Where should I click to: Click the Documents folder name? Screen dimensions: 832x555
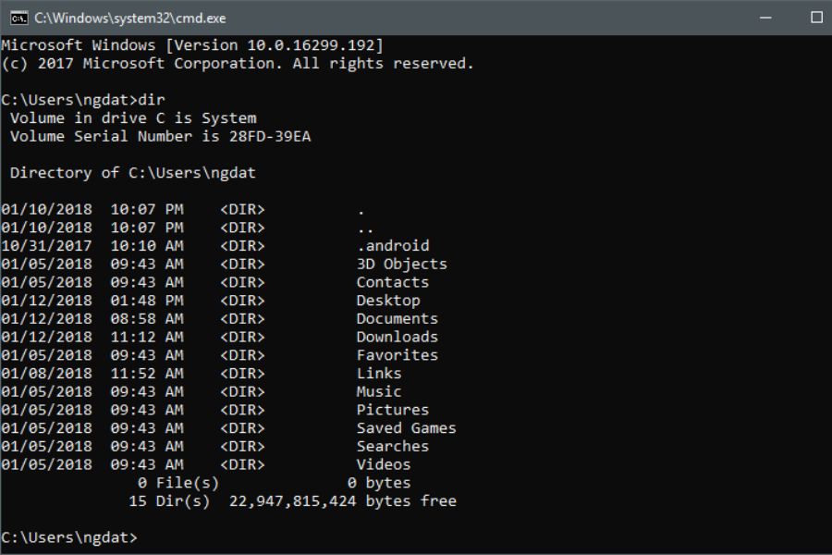pyautogui.click(x=397, y=318)
